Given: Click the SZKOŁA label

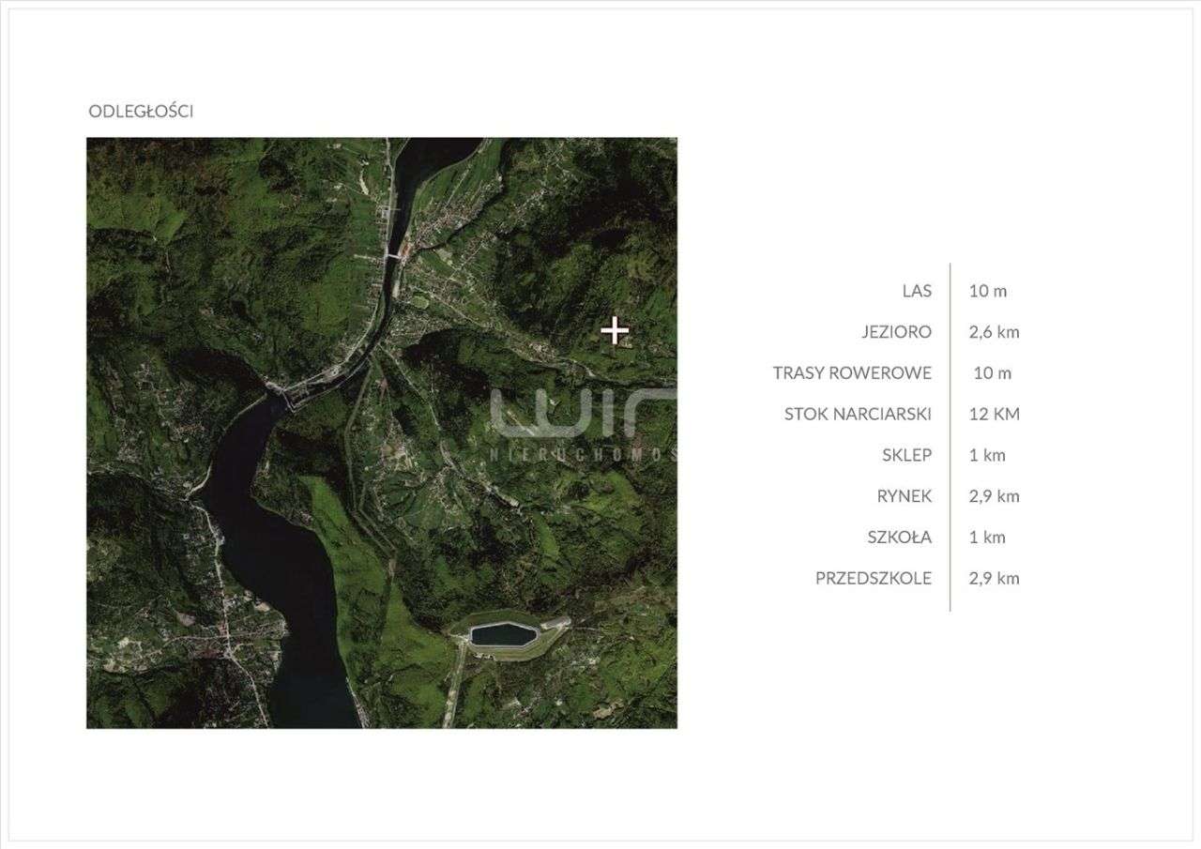Looking at the screenshot, I should pyautogui.click(x=900, y=538).
